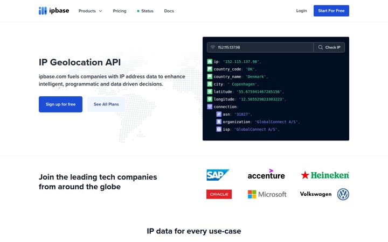This screenshot has width=388, height=242.
Task: Click the magnifier search icon
Action: (x=321, y=47)
